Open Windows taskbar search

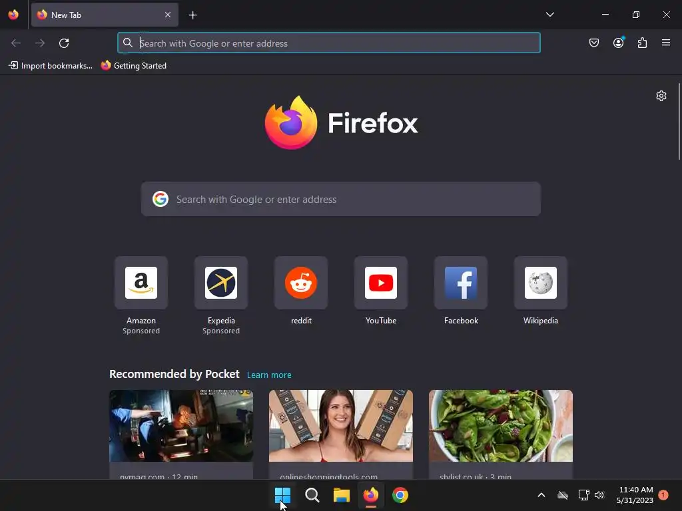312,495
